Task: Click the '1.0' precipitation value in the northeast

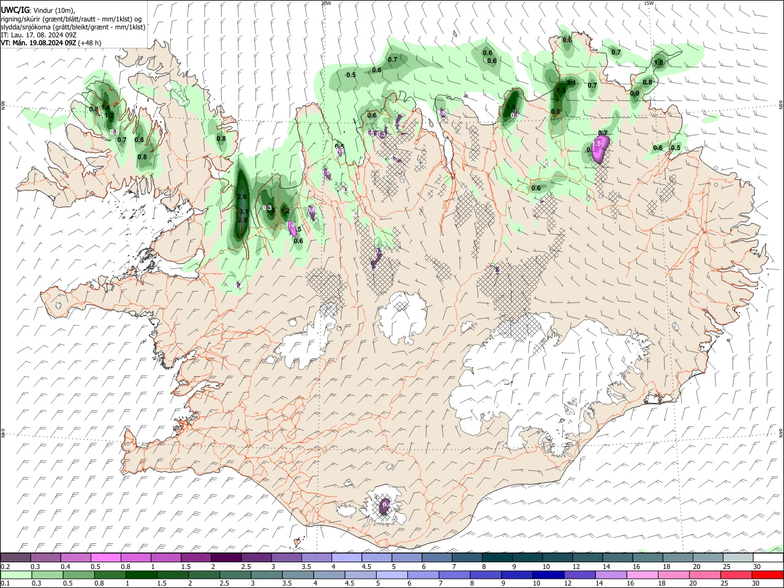Action: [x=659, y=62]
